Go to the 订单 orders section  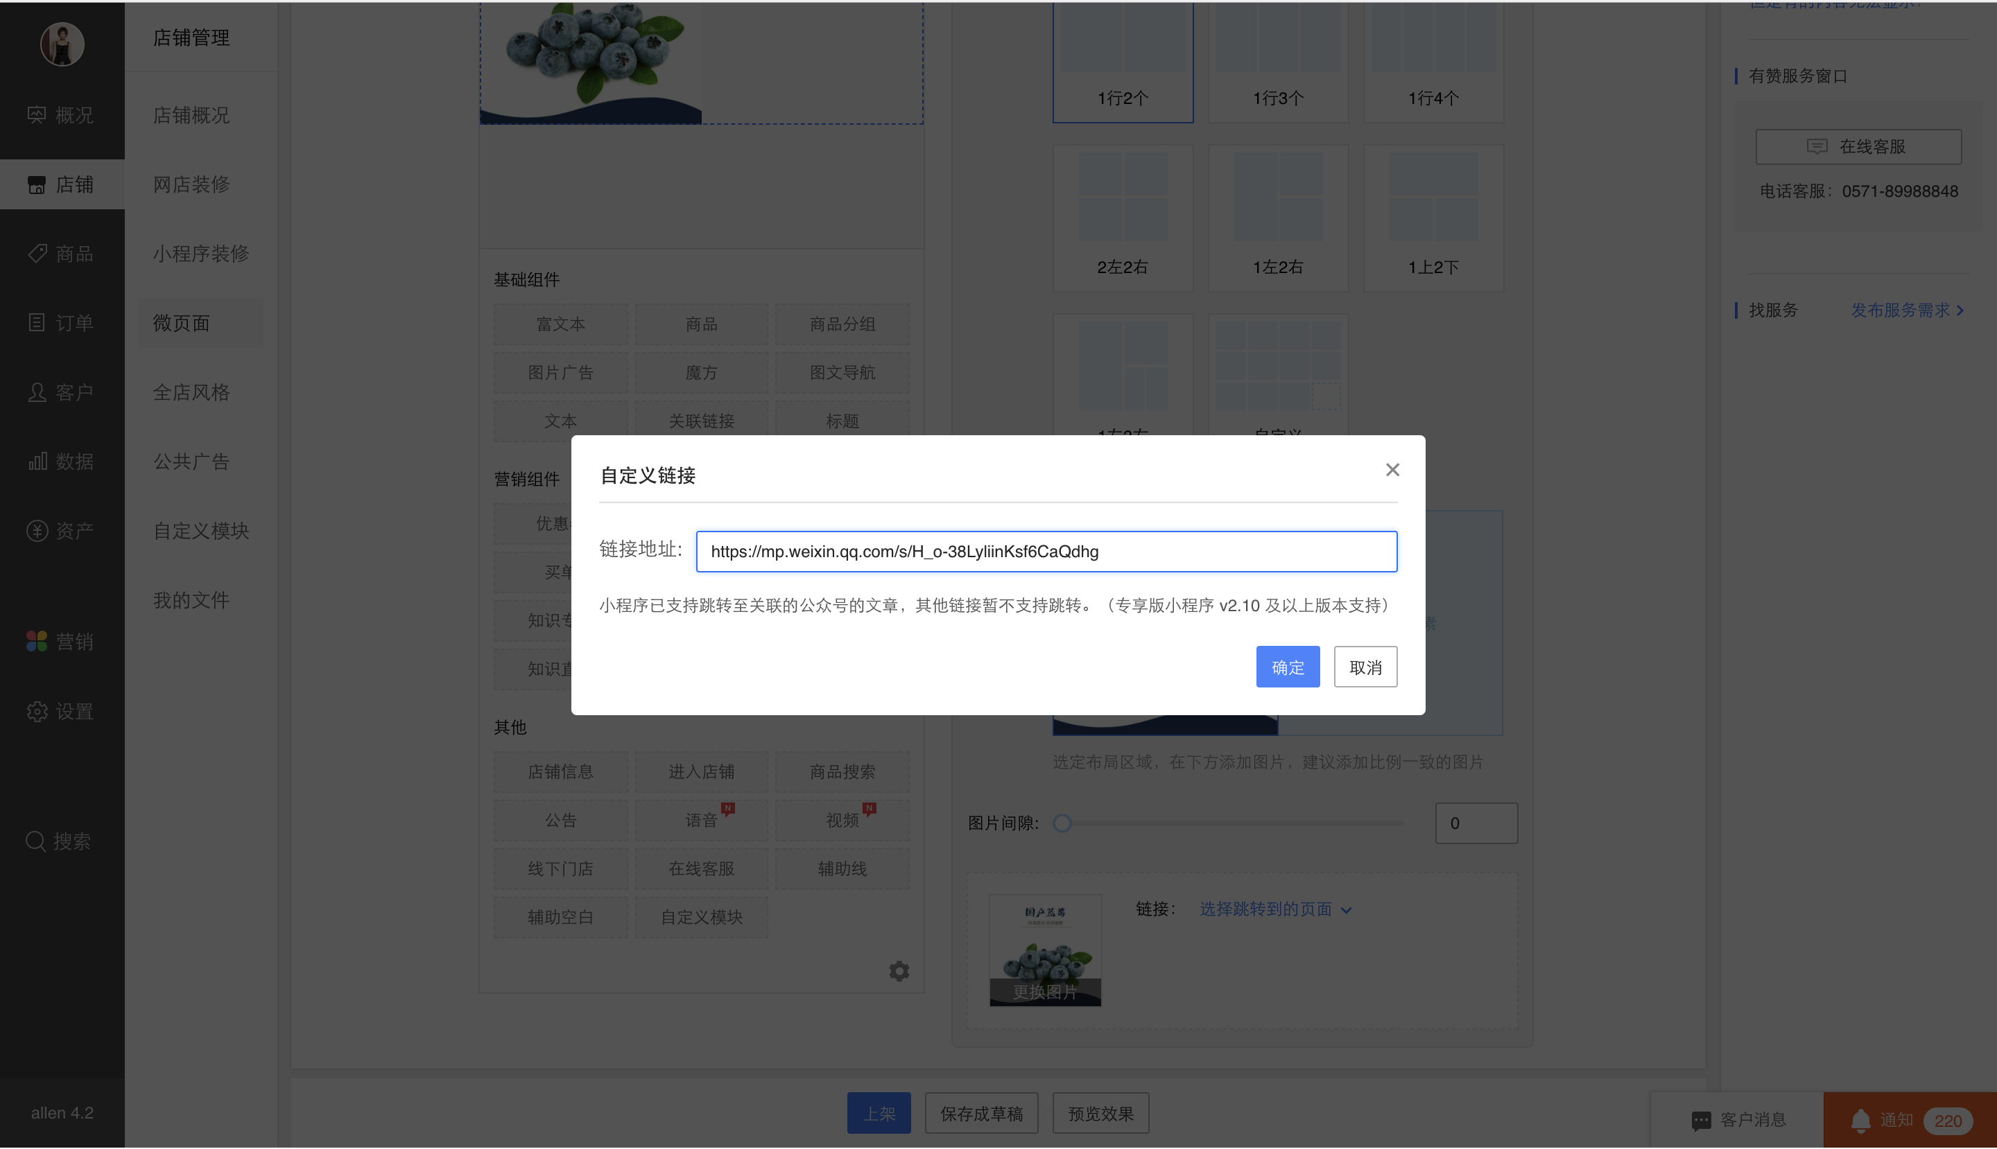coord(62,323)
